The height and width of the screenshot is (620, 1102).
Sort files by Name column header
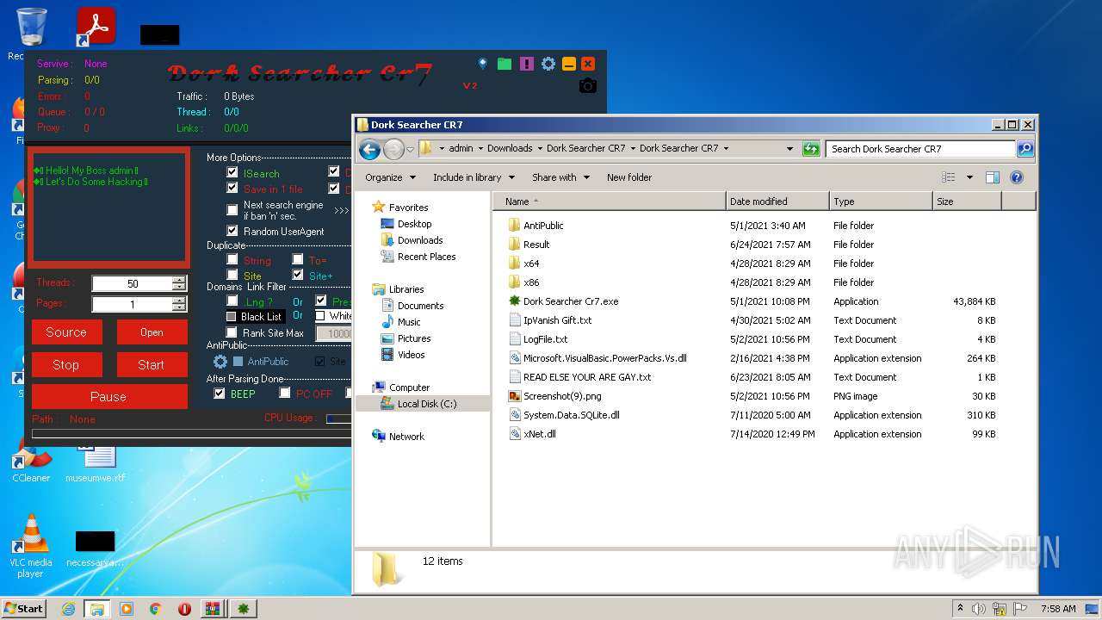[x=610, y=201]
